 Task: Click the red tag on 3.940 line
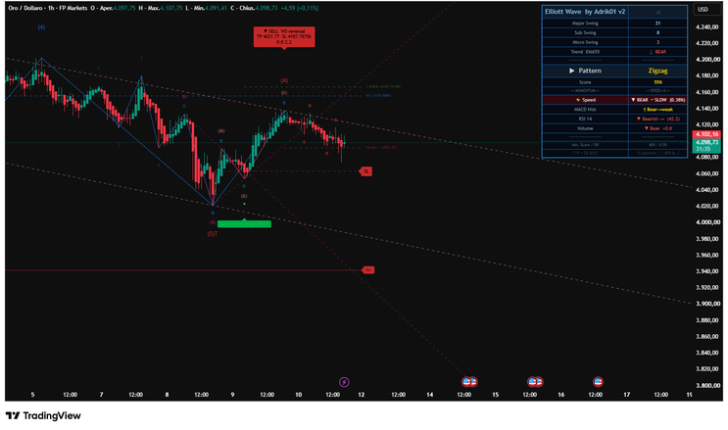[x=368, y=269]
